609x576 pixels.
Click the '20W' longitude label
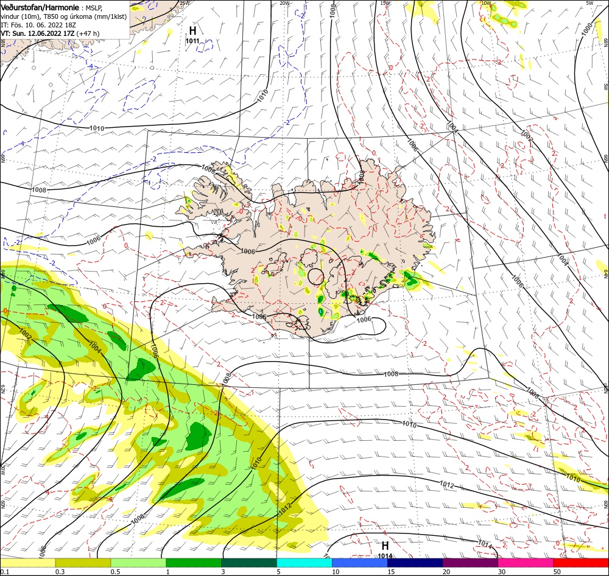click(284, 3)
